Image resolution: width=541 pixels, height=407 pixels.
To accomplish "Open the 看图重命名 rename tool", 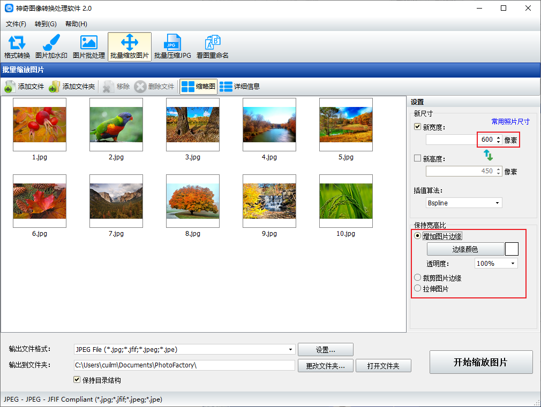I will click(x=213, y=47).
